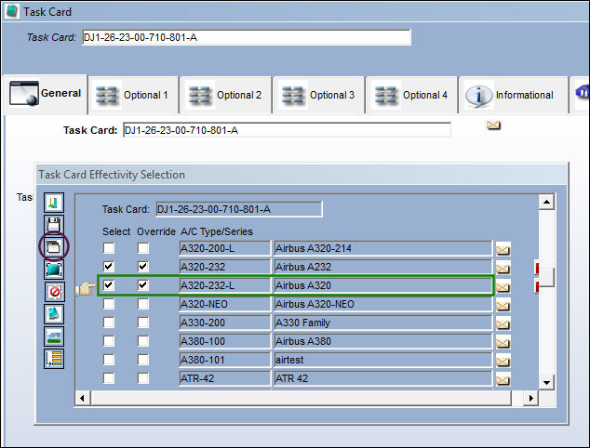This screenshot has width=590, height=448.
Task: Tick Override checkbox for A320-200-L
Action: pyautogui.click(x=143, y=248)
